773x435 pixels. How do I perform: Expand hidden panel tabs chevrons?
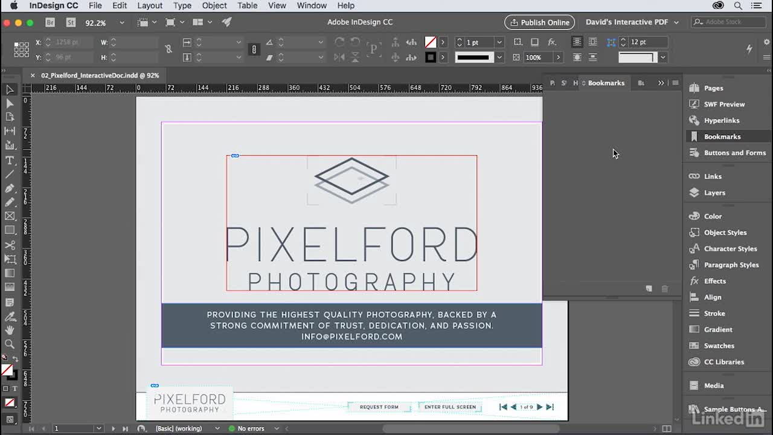click(661, 83)
